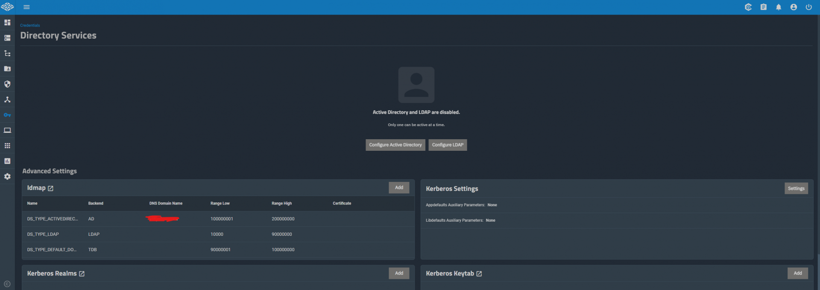Viewport: 820px width, 290px height.
Task: Click the Advanced Settings heading
Action: pos(50,171)
